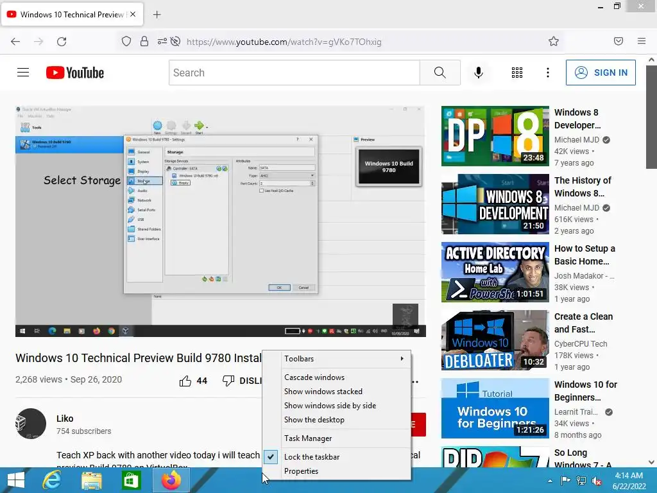Image resolution: width=657 pixels, height=493 pixels.
Task: Bookmark this page with the star icon
Action: pos(554,41)
